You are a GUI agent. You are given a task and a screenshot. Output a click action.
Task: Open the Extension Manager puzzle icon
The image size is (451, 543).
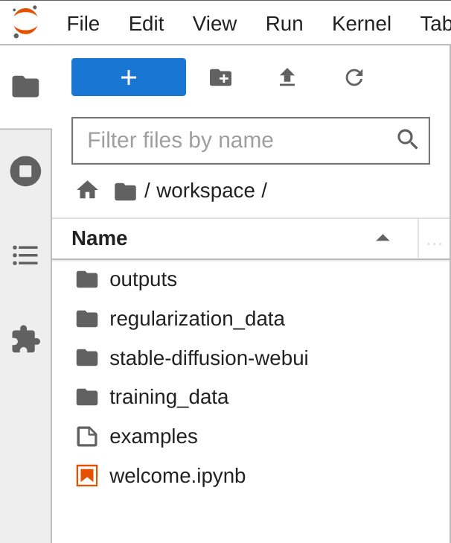(25, 340)
